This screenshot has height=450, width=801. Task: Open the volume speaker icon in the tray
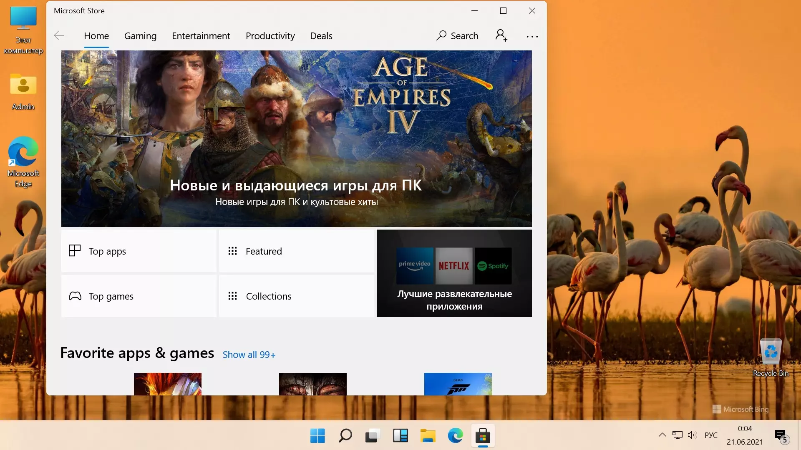click(x=692, y=435)
